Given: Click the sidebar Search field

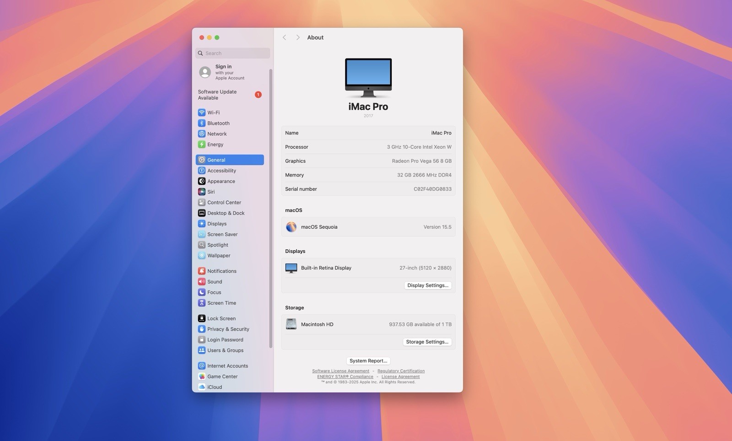Looking at the screenshot, I should pyautogui.click(x=233, y=53).
